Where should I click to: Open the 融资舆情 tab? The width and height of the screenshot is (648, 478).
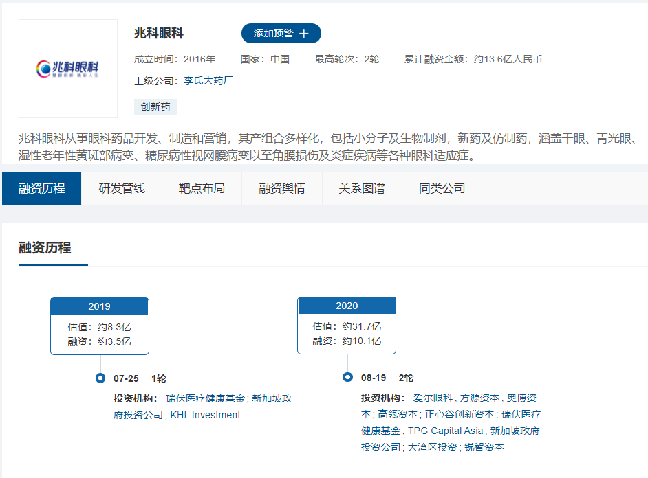(x=281, y=188)
